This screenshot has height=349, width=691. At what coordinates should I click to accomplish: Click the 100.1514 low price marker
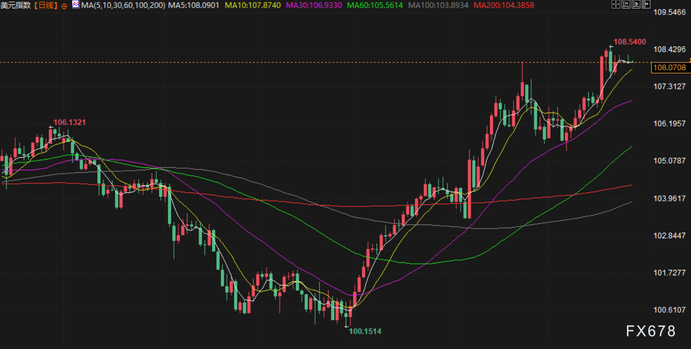(x=365, y=331)
